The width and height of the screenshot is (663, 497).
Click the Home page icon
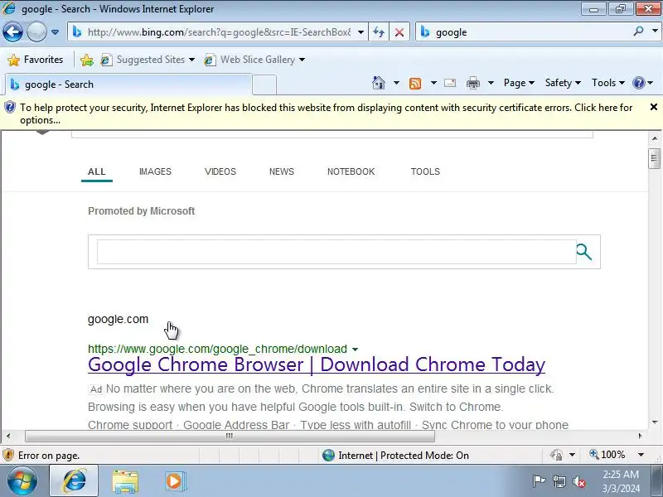tap(379, 83)
